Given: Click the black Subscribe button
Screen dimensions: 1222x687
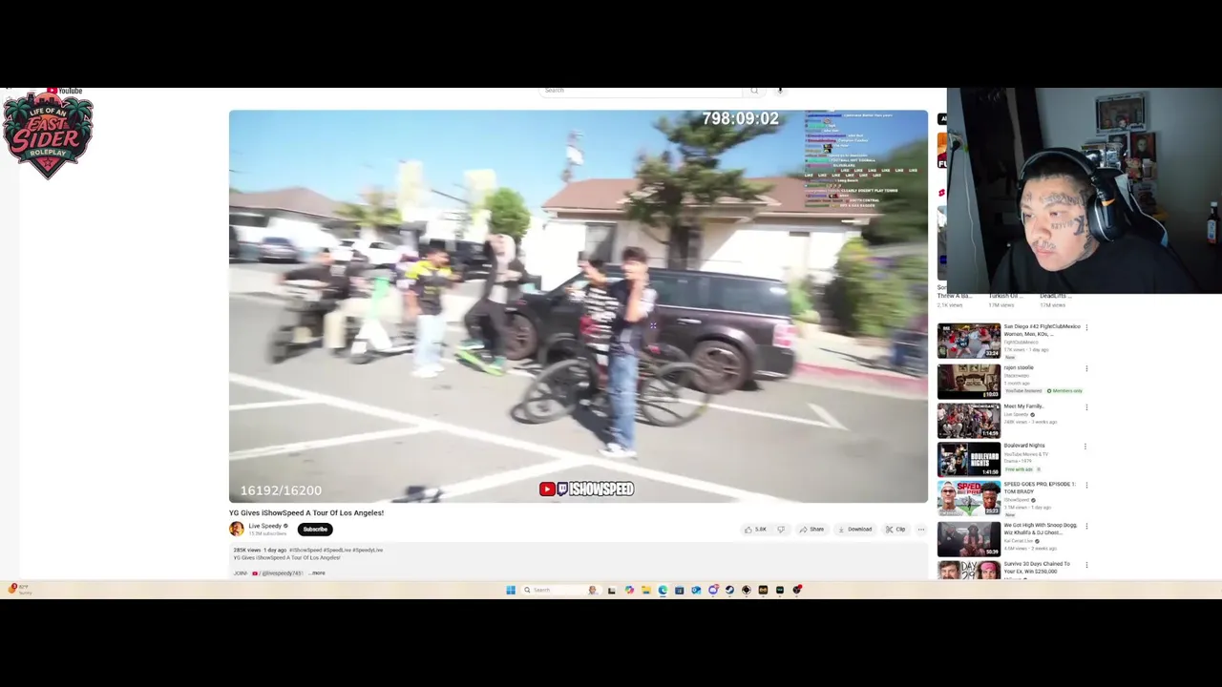Looking at the screenshot, I should click(315, 530).
